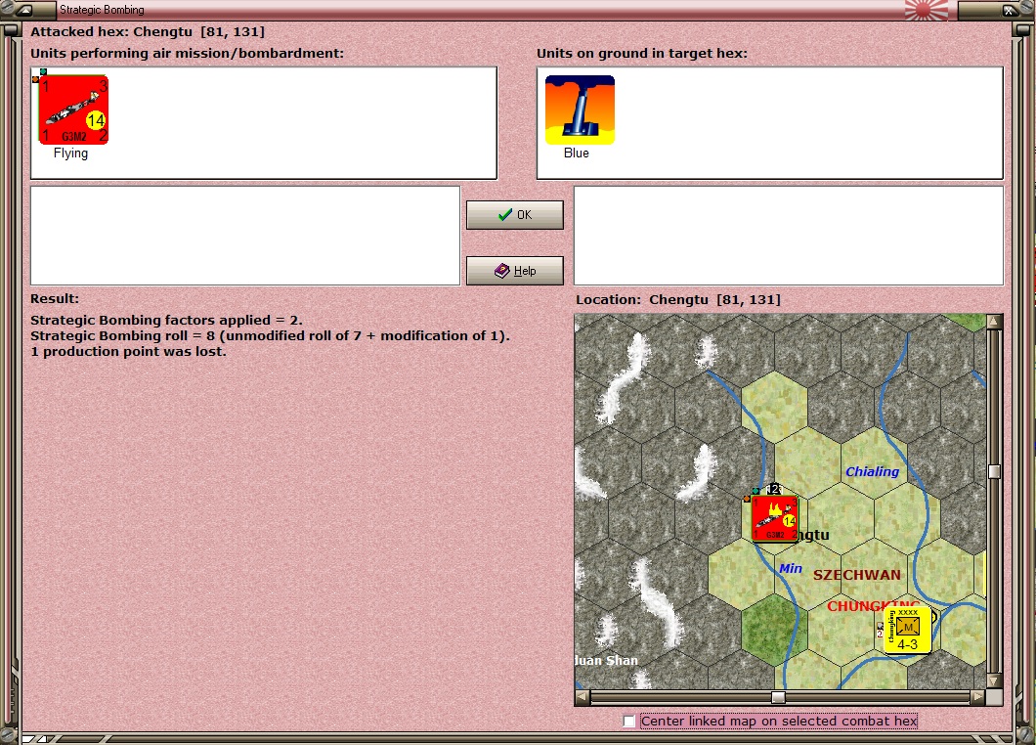Click the map horizontal scrollbar thumb
This screenshot has width=1036, height=745.
pos(778,697)
